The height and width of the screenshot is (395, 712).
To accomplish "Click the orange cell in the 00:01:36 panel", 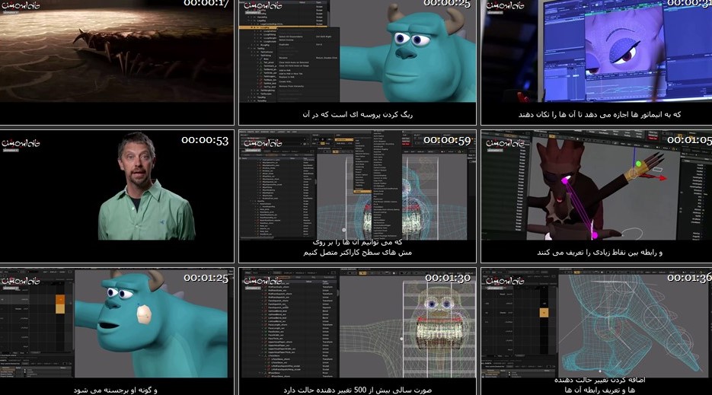I will pyautogui.click(x=544, y=312).
